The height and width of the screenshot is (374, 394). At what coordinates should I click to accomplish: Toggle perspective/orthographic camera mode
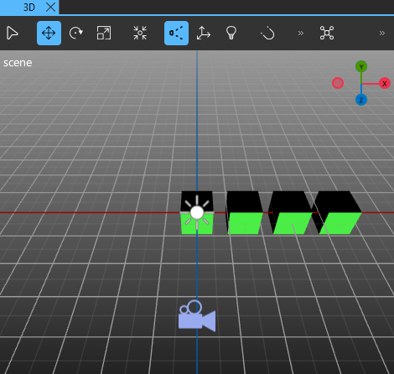176,33
